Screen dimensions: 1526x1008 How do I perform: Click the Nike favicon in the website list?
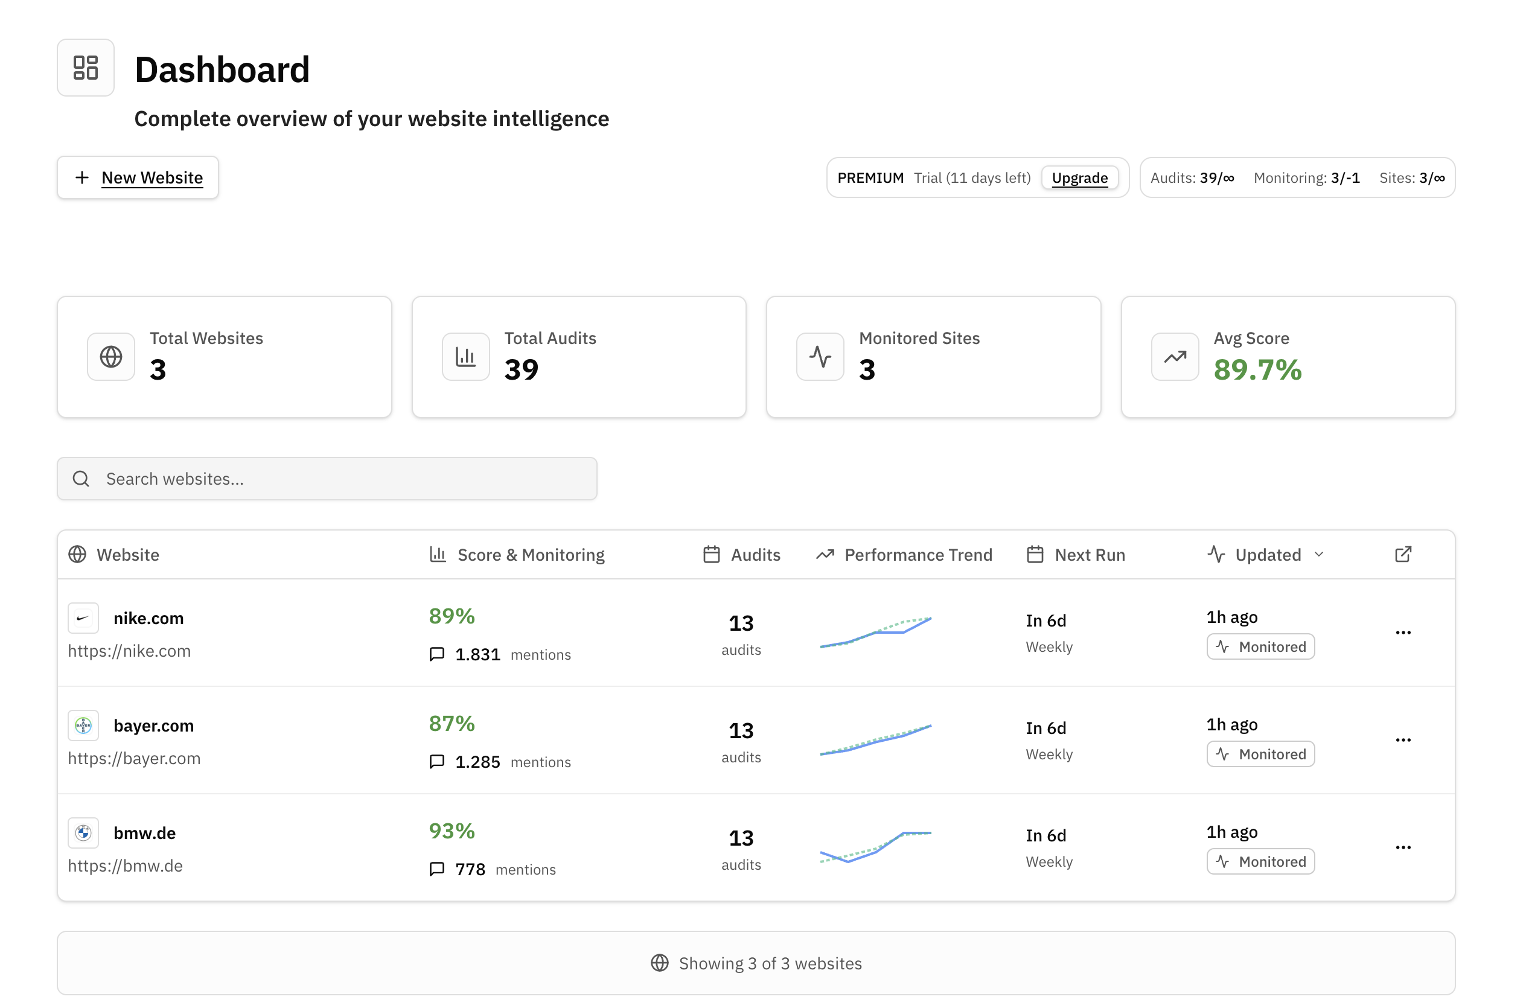coord(83,618)
